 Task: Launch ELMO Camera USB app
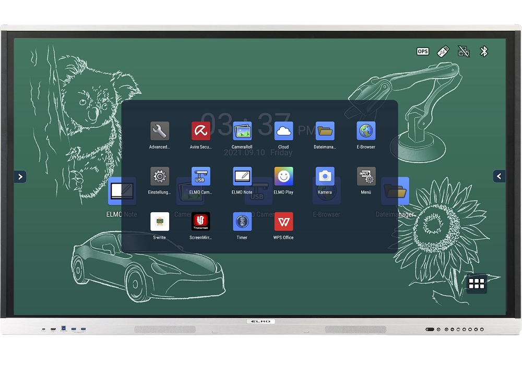[x=201, y=176]
